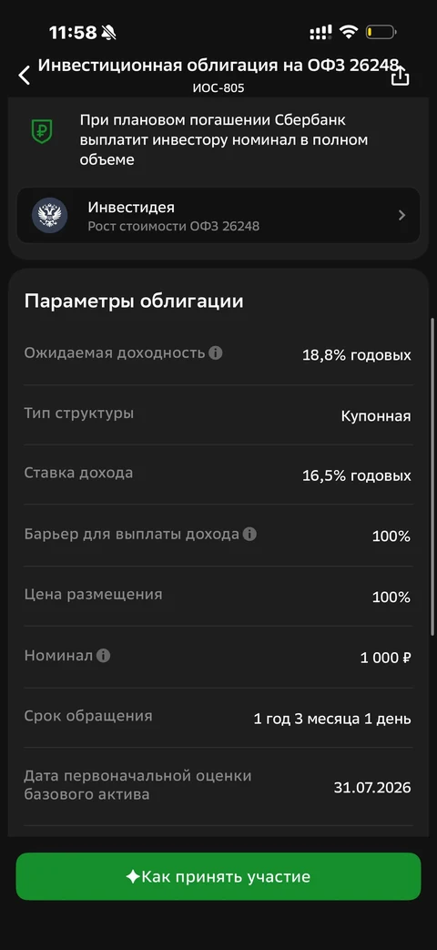437x950 pixels.
Task: Tap the ОФЗ eagle emblem icon
Action: (x=49, y=216)
